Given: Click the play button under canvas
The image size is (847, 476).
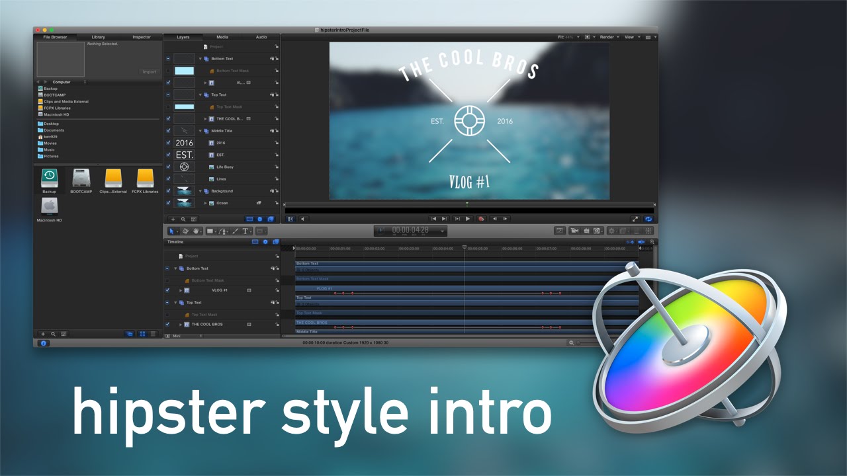Looking at the screenshot, I should click(468, 218).
